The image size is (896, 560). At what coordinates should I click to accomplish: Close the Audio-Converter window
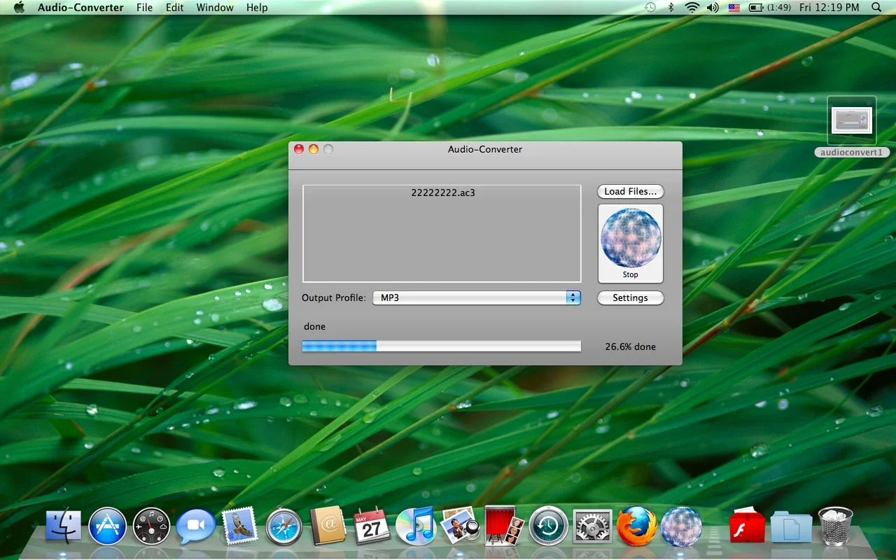(x=299, y=149)
